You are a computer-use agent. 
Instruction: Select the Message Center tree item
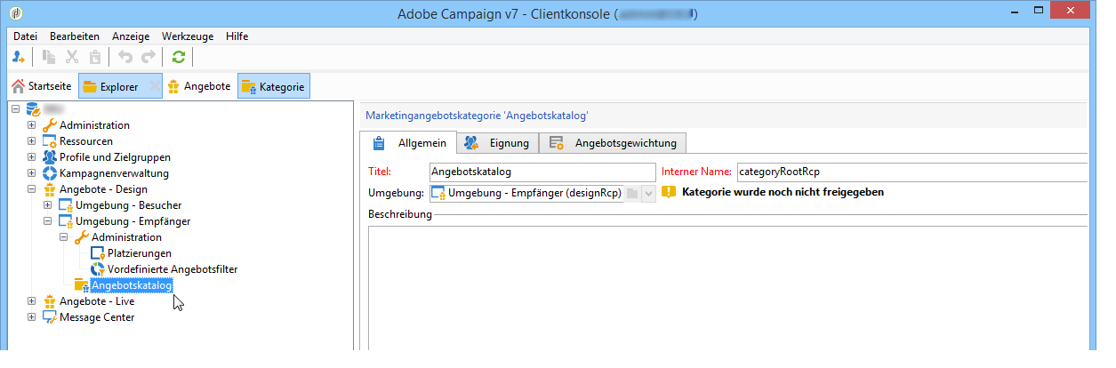[97, 317]
